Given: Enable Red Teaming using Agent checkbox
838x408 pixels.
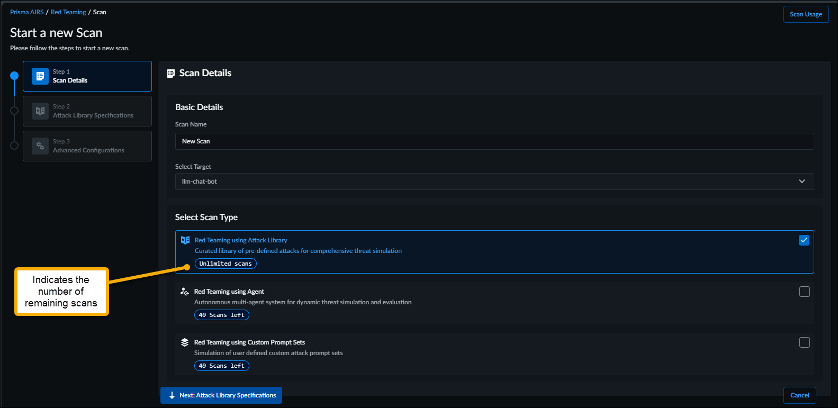Looking at the screenshot, I should coord(805,292).
